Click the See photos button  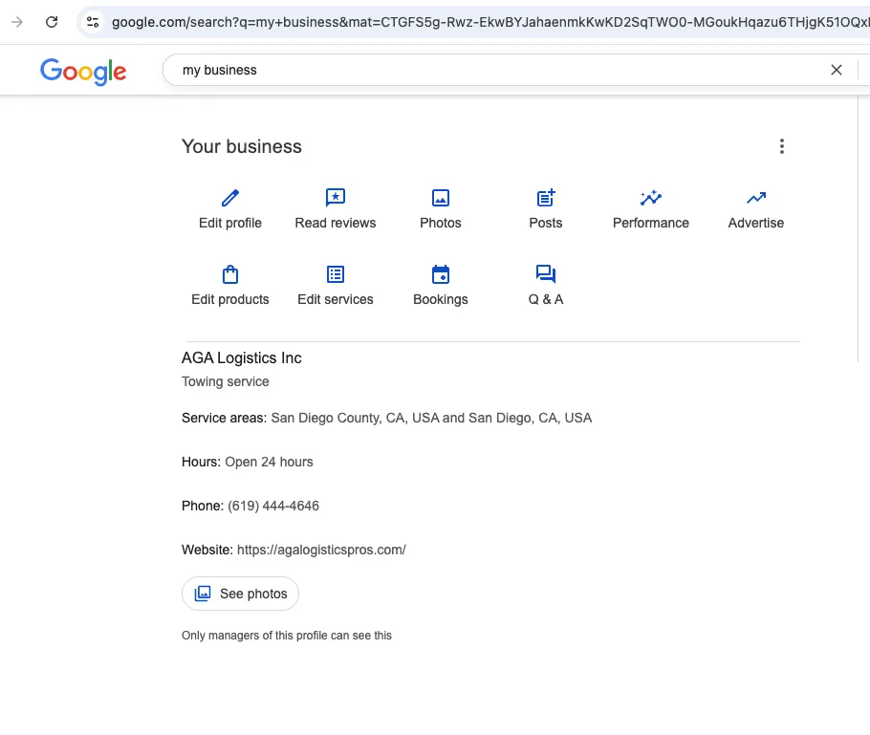(241, 594)
